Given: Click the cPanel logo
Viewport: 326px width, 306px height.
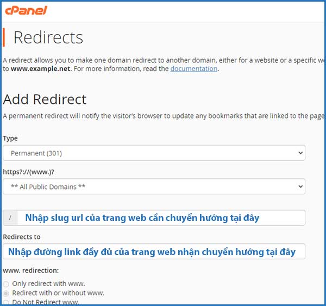Looking at the screenshot, I should pos(25,10).
